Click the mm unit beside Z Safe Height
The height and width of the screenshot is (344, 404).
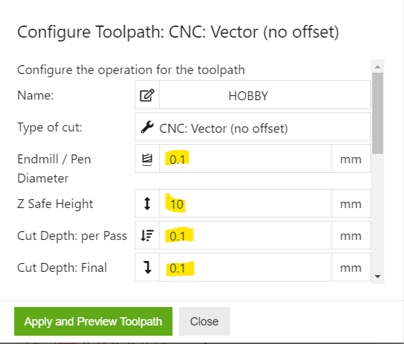(x=350, y=204)
